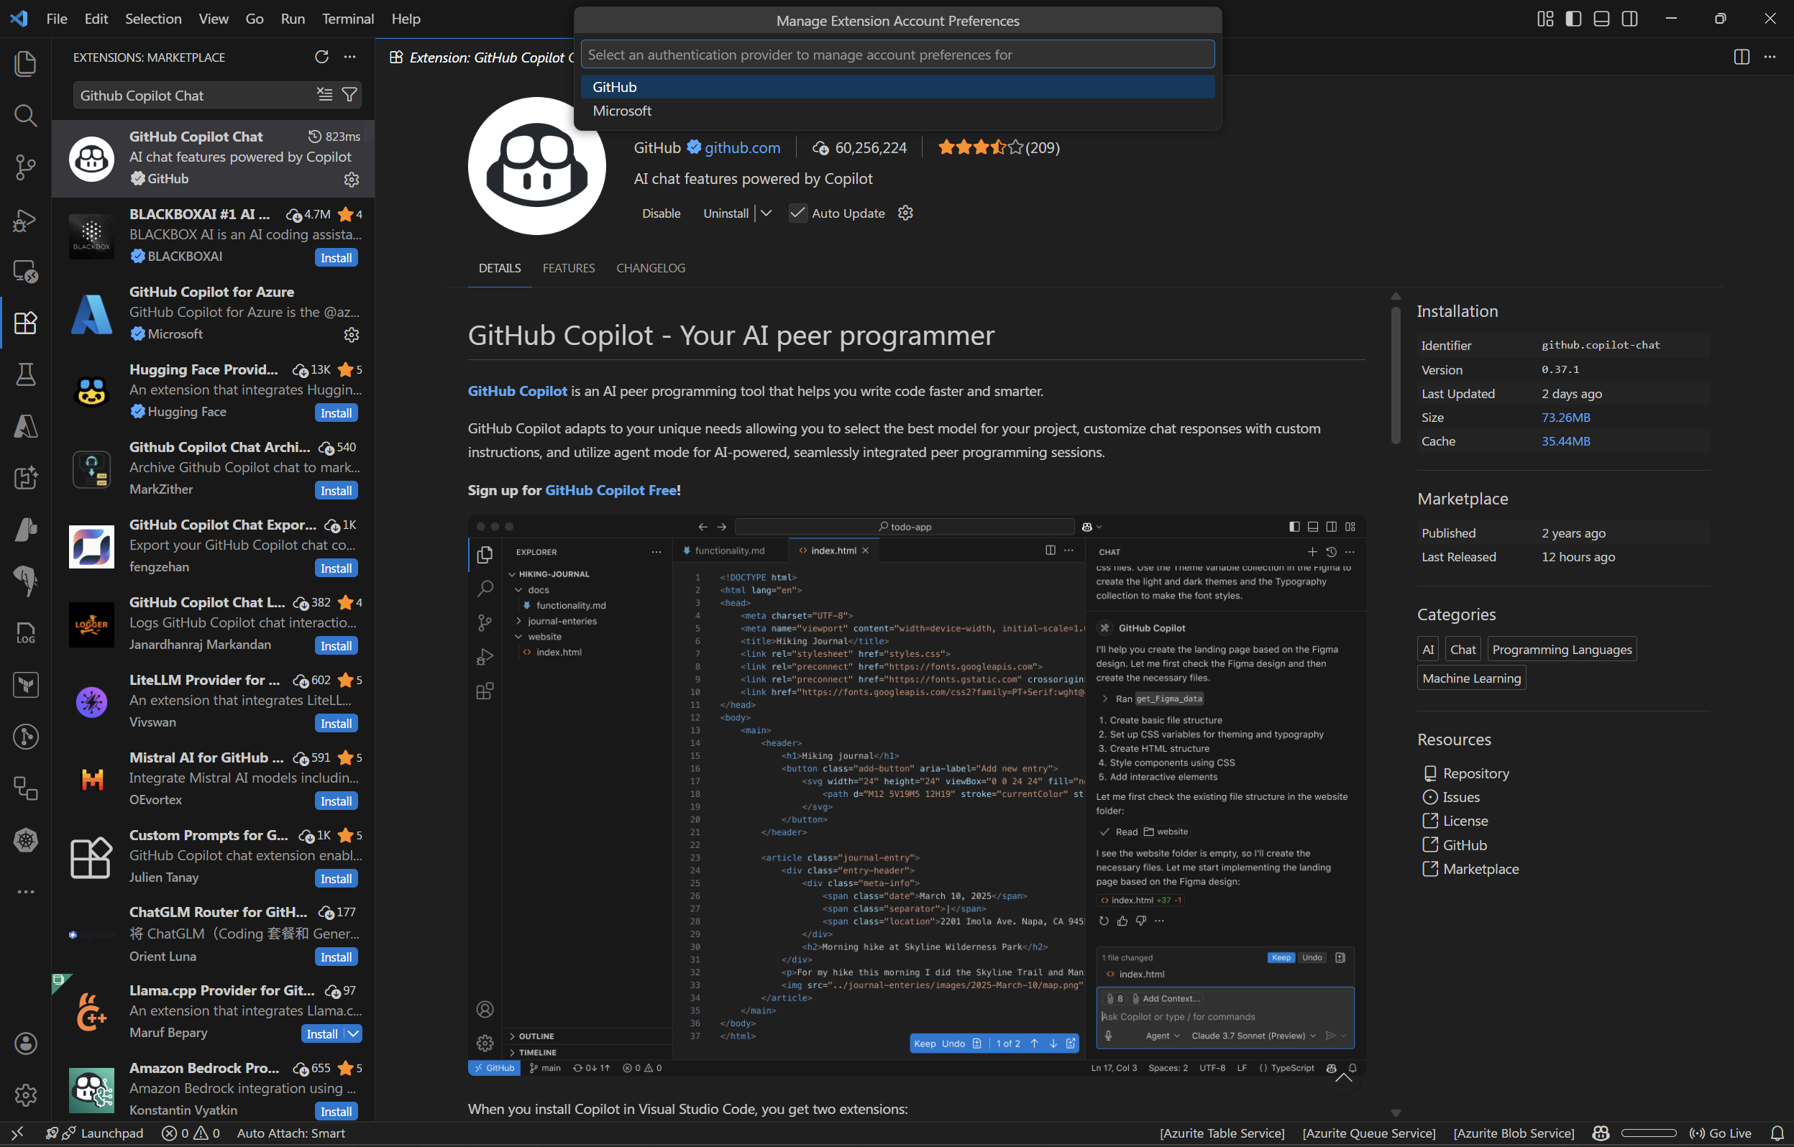Select the DETAILS tab
The image size is (1794, 1147).
499,268
